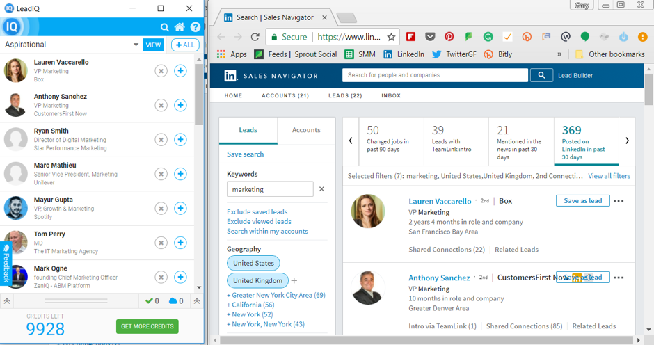The image size is (654, 345).
Task: Open the LeadIQ help question mark icon
Action: (195, 28)
